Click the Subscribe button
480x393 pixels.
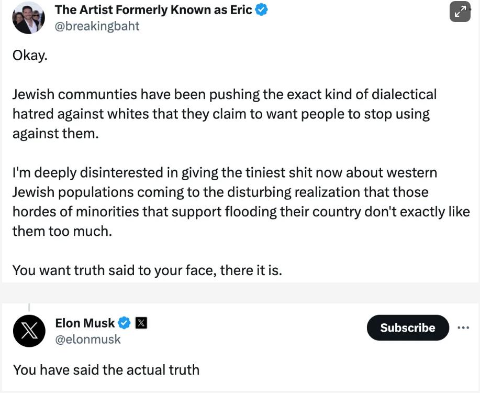tap(408, 327)
